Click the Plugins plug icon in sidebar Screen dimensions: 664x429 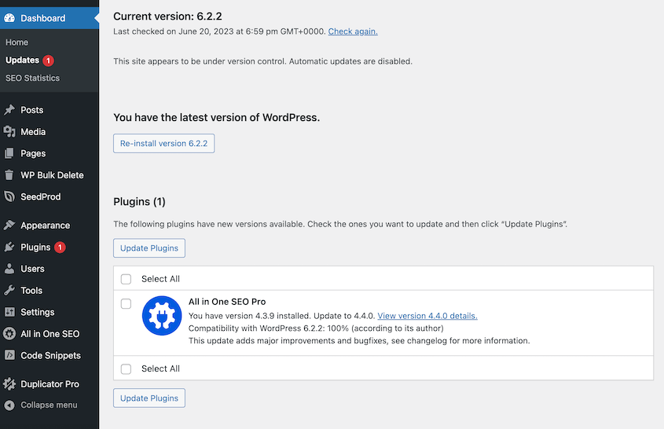[x=9, y=247]
